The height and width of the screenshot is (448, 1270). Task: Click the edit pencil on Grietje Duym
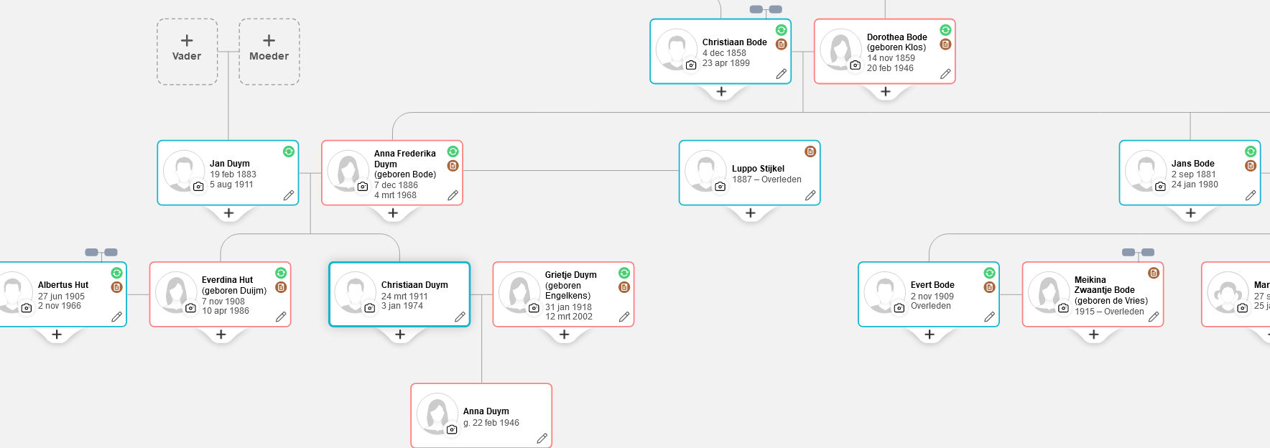(x=624, y=317)
